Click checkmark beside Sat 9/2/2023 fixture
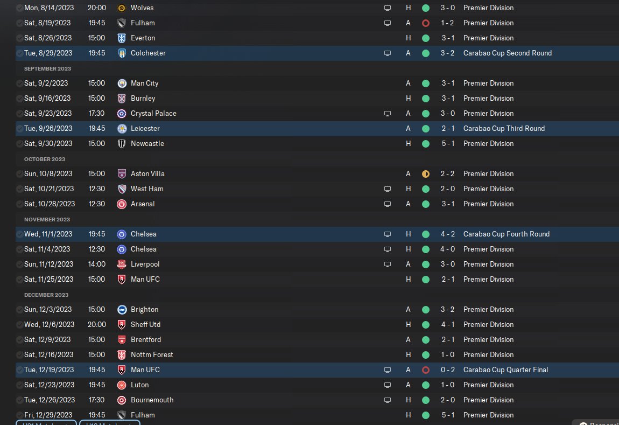This screenshot has height=425, width=619. coord(20,83)
